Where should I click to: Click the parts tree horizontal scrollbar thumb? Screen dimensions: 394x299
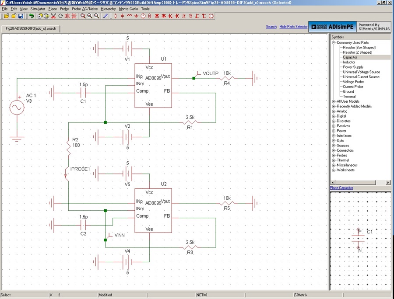pyautogui.click(x=355, y=183)
